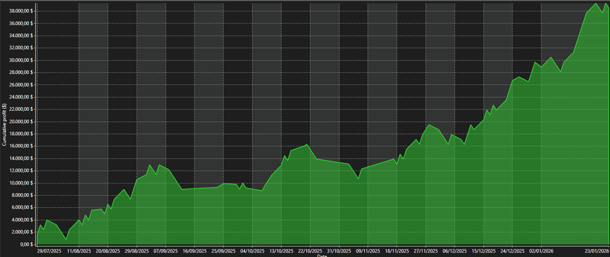Viewport: 610px width, 257px height.
Task: Click the 15/12/2025 date label
Action: point(484,250)
